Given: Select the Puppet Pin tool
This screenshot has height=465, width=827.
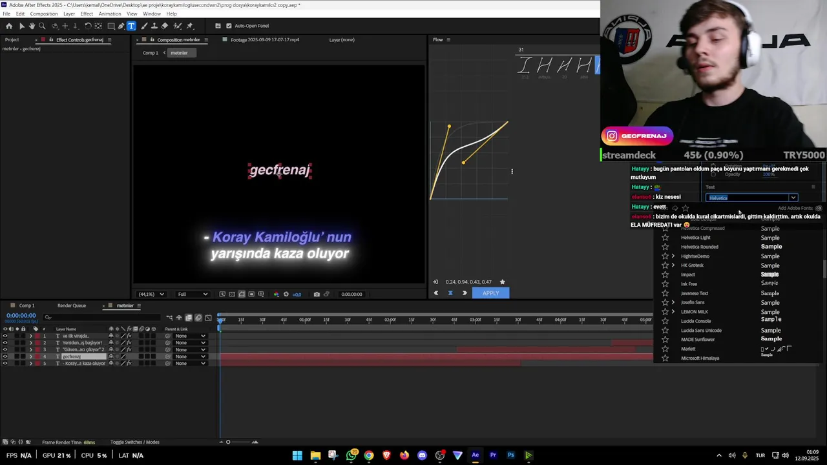Looking at the screenshot, I should click(x=189, y=26).
